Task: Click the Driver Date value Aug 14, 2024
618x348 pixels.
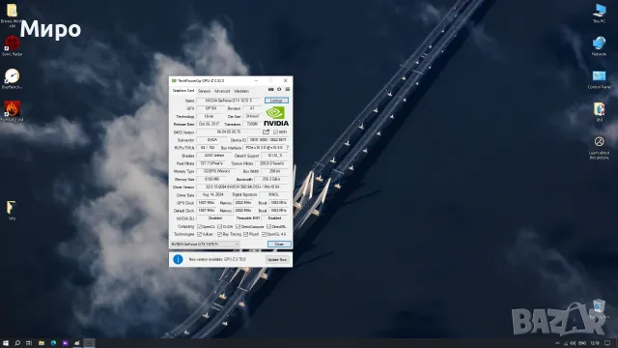Action: tap(213, 195)
